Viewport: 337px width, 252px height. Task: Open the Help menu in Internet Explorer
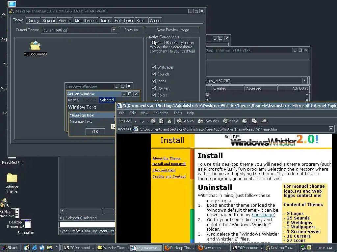[x=191, y=113]
